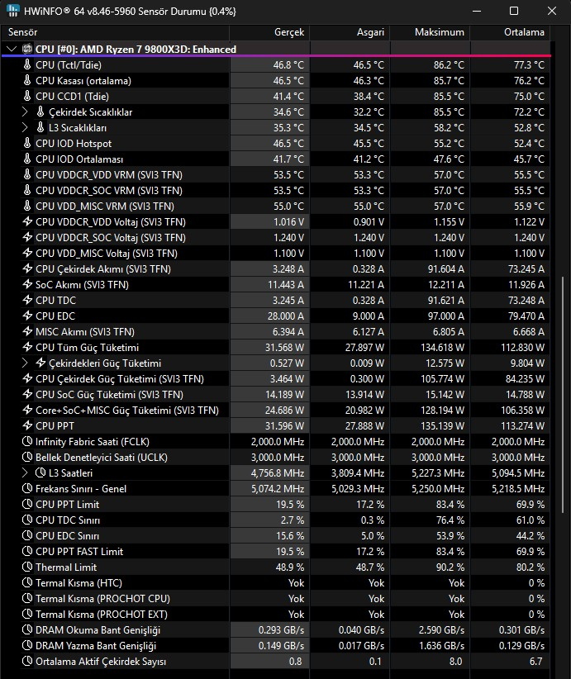Click lightning icon of CPU VDDCR_SOC Voltaj
The image size is (571, 679).
click(27, 237)
